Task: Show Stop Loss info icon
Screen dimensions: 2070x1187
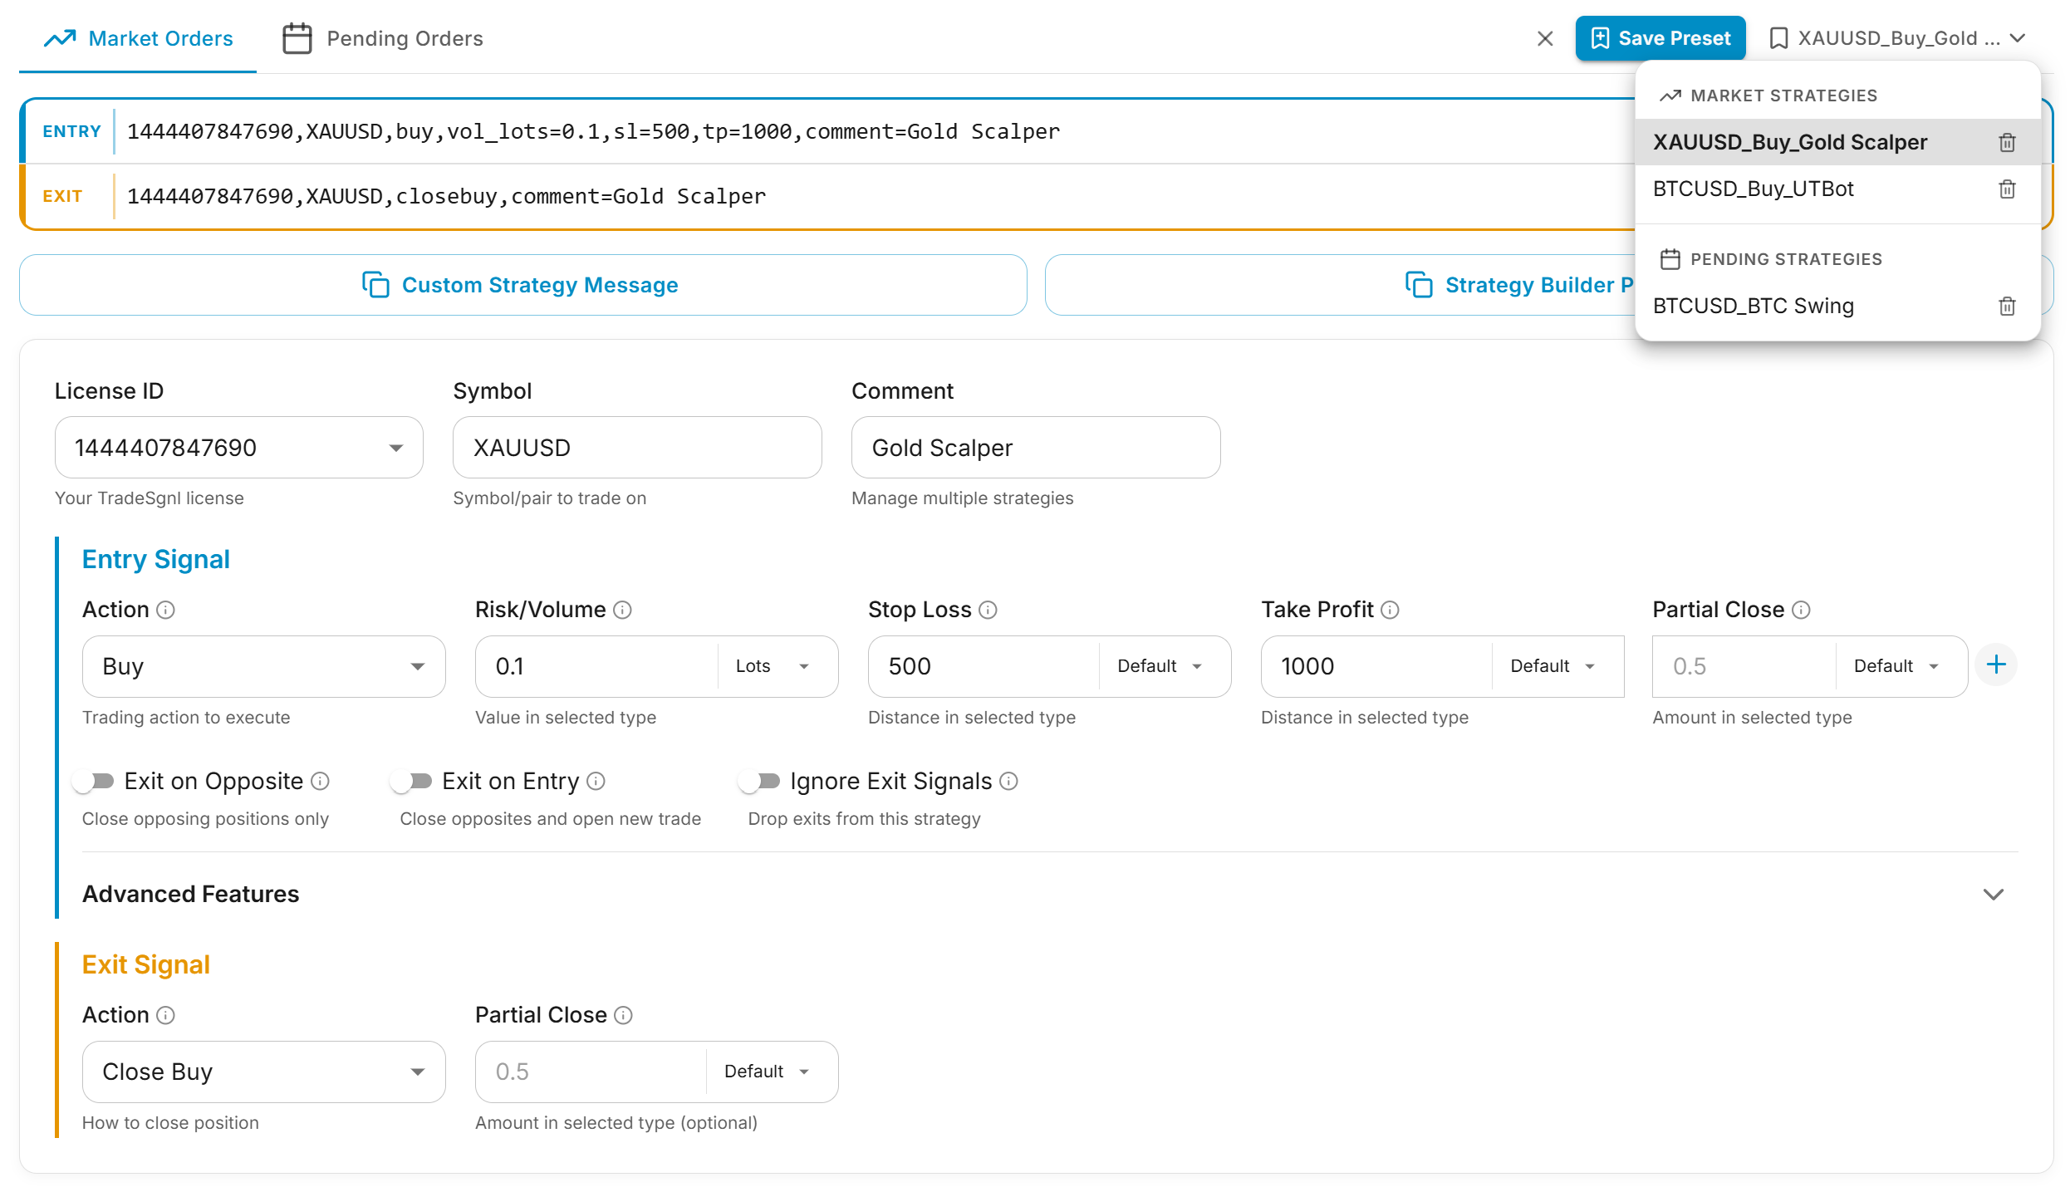Action: click(x=988, y=610)
